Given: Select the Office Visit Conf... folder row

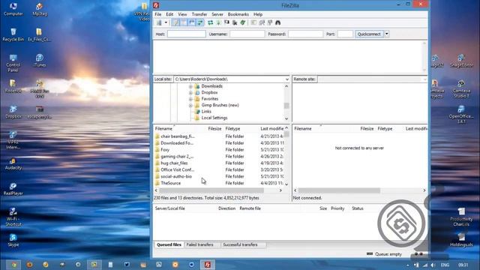Looking at the screenshot, I should click(x=219, y=169).
